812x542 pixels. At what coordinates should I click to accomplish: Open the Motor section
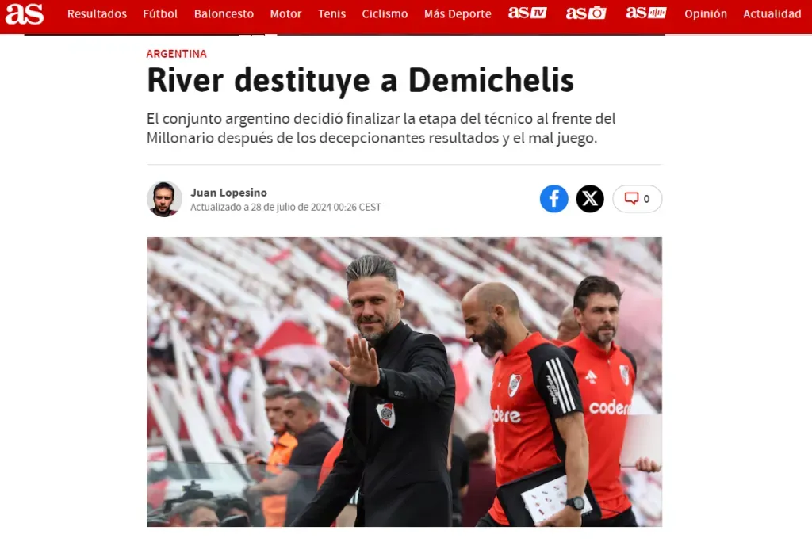click(285, 14)
